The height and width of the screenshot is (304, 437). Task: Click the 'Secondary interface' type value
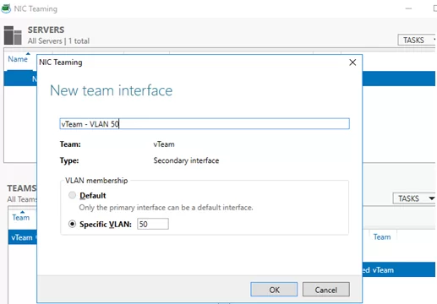186,160
